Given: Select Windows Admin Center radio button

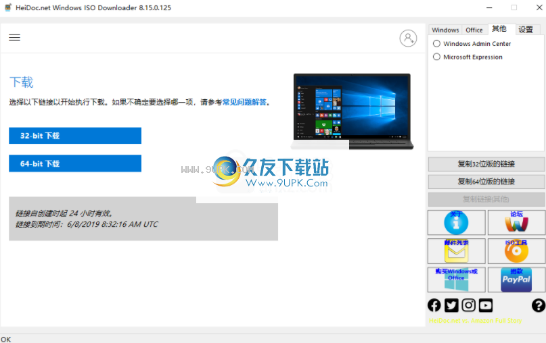Looking at the screenshot, I should pyautogui.click(x=436, y=43).
